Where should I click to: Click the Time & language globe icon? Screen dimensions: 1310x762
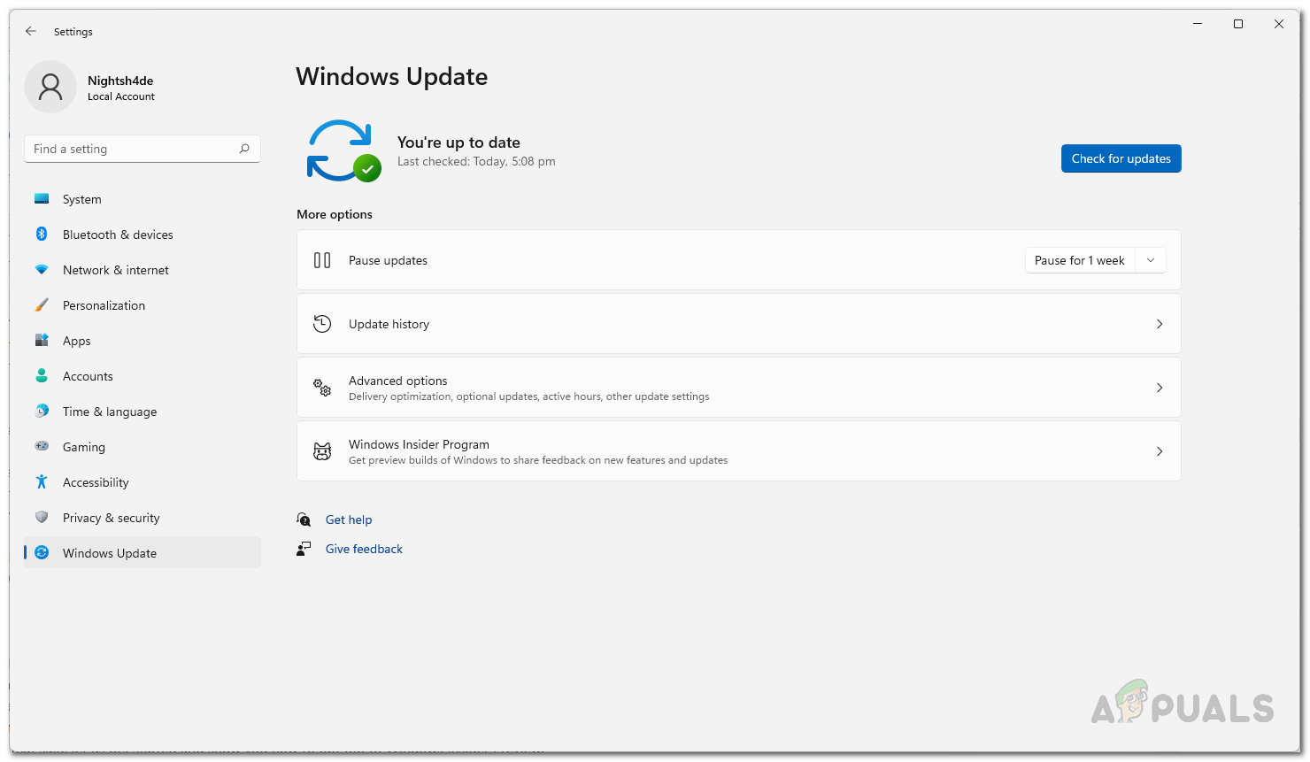42,412
